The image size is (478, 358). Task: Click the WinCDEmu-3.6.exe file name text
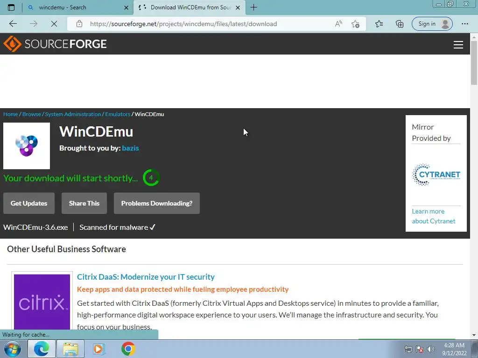click(x=35, y=227)
